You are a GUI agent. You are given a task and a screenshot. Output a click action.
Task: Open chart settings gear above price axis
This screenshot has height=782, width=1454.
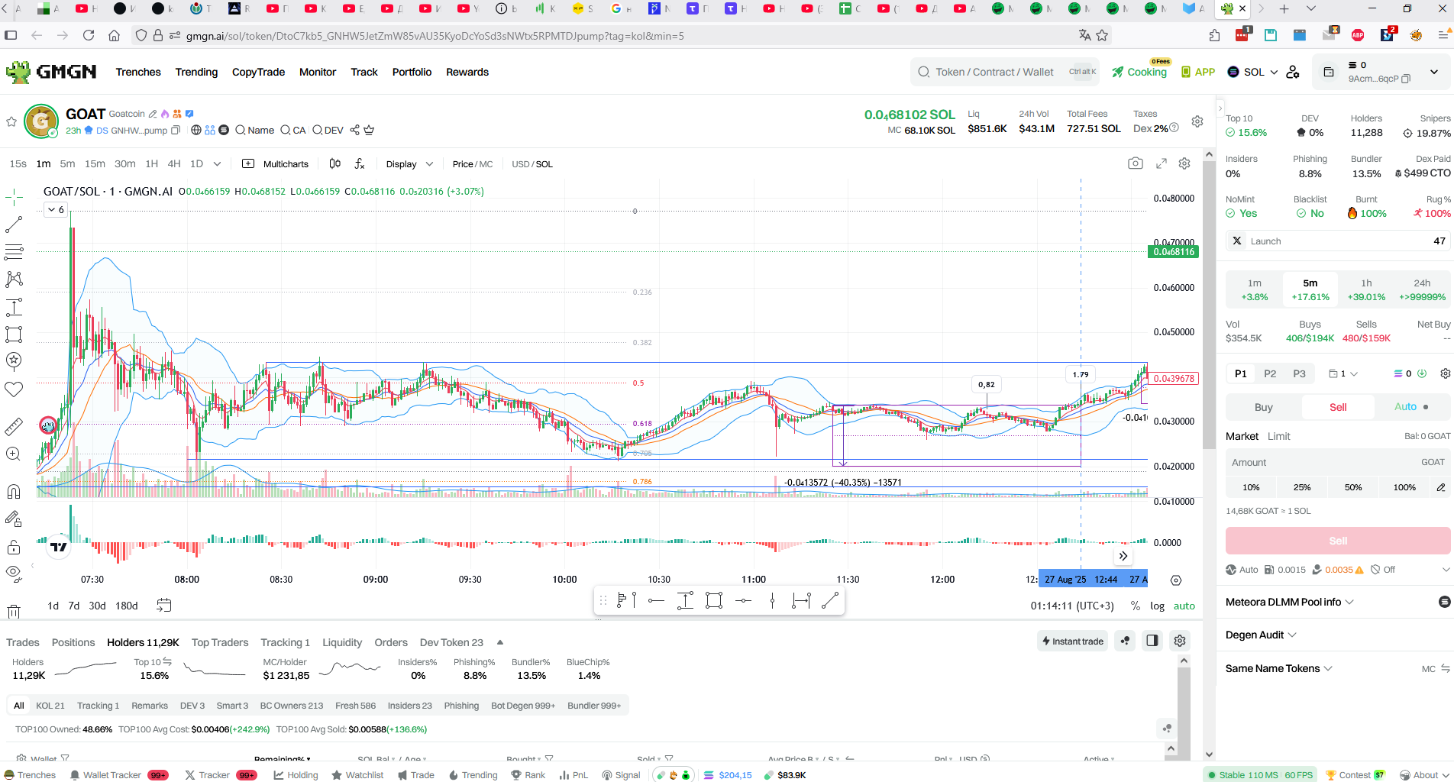(1184, 163)
